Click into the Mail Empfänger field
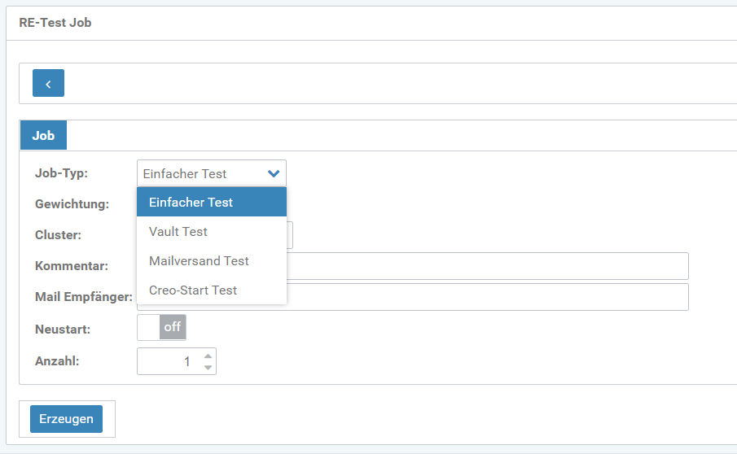 coord(489,297)
